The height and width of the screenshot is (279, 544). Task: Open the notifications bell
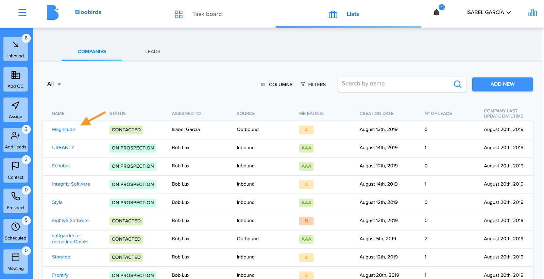(437, 13)
